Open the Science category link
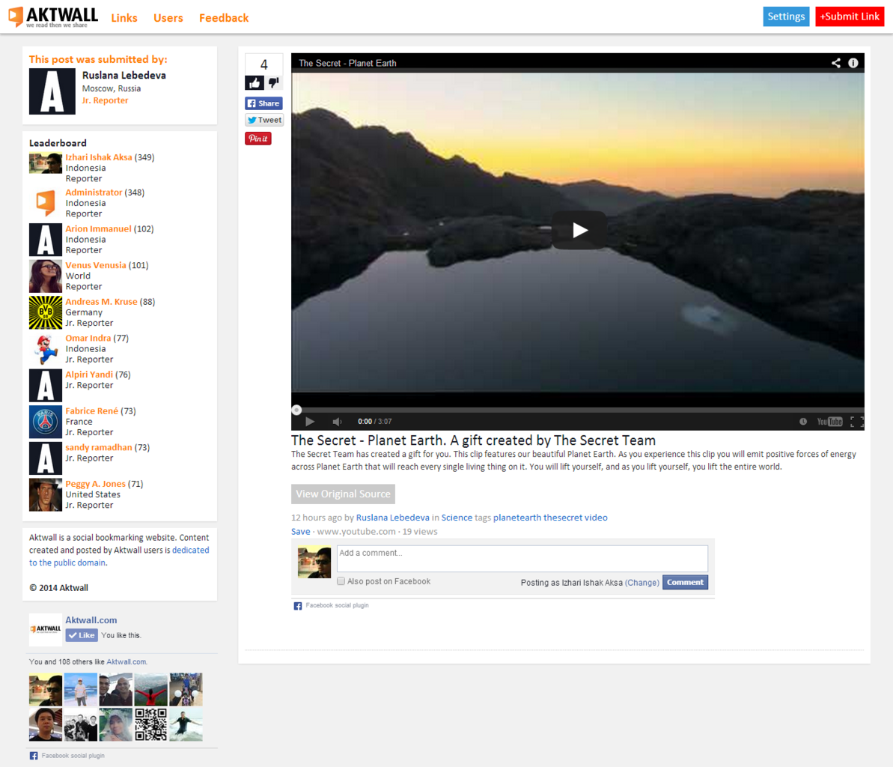The image size is (893, 767). coord(457,518)
